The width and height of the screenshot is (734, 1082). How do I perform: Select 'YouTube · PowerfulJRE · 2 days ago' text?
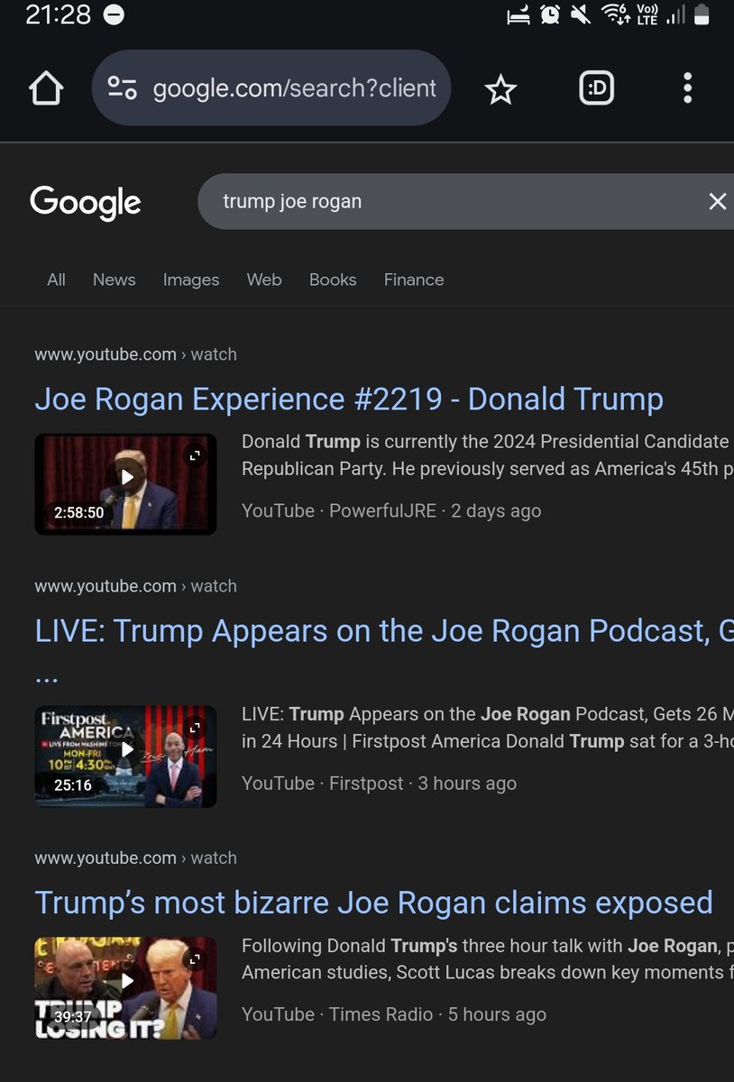[x=391, y=511]
